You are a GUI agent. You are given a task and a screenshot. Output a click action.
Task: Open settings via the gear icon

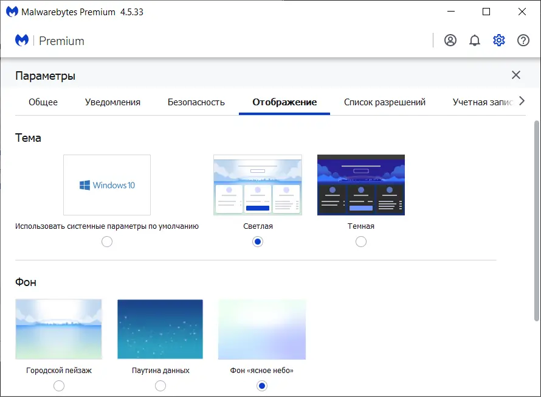(499, 40)
